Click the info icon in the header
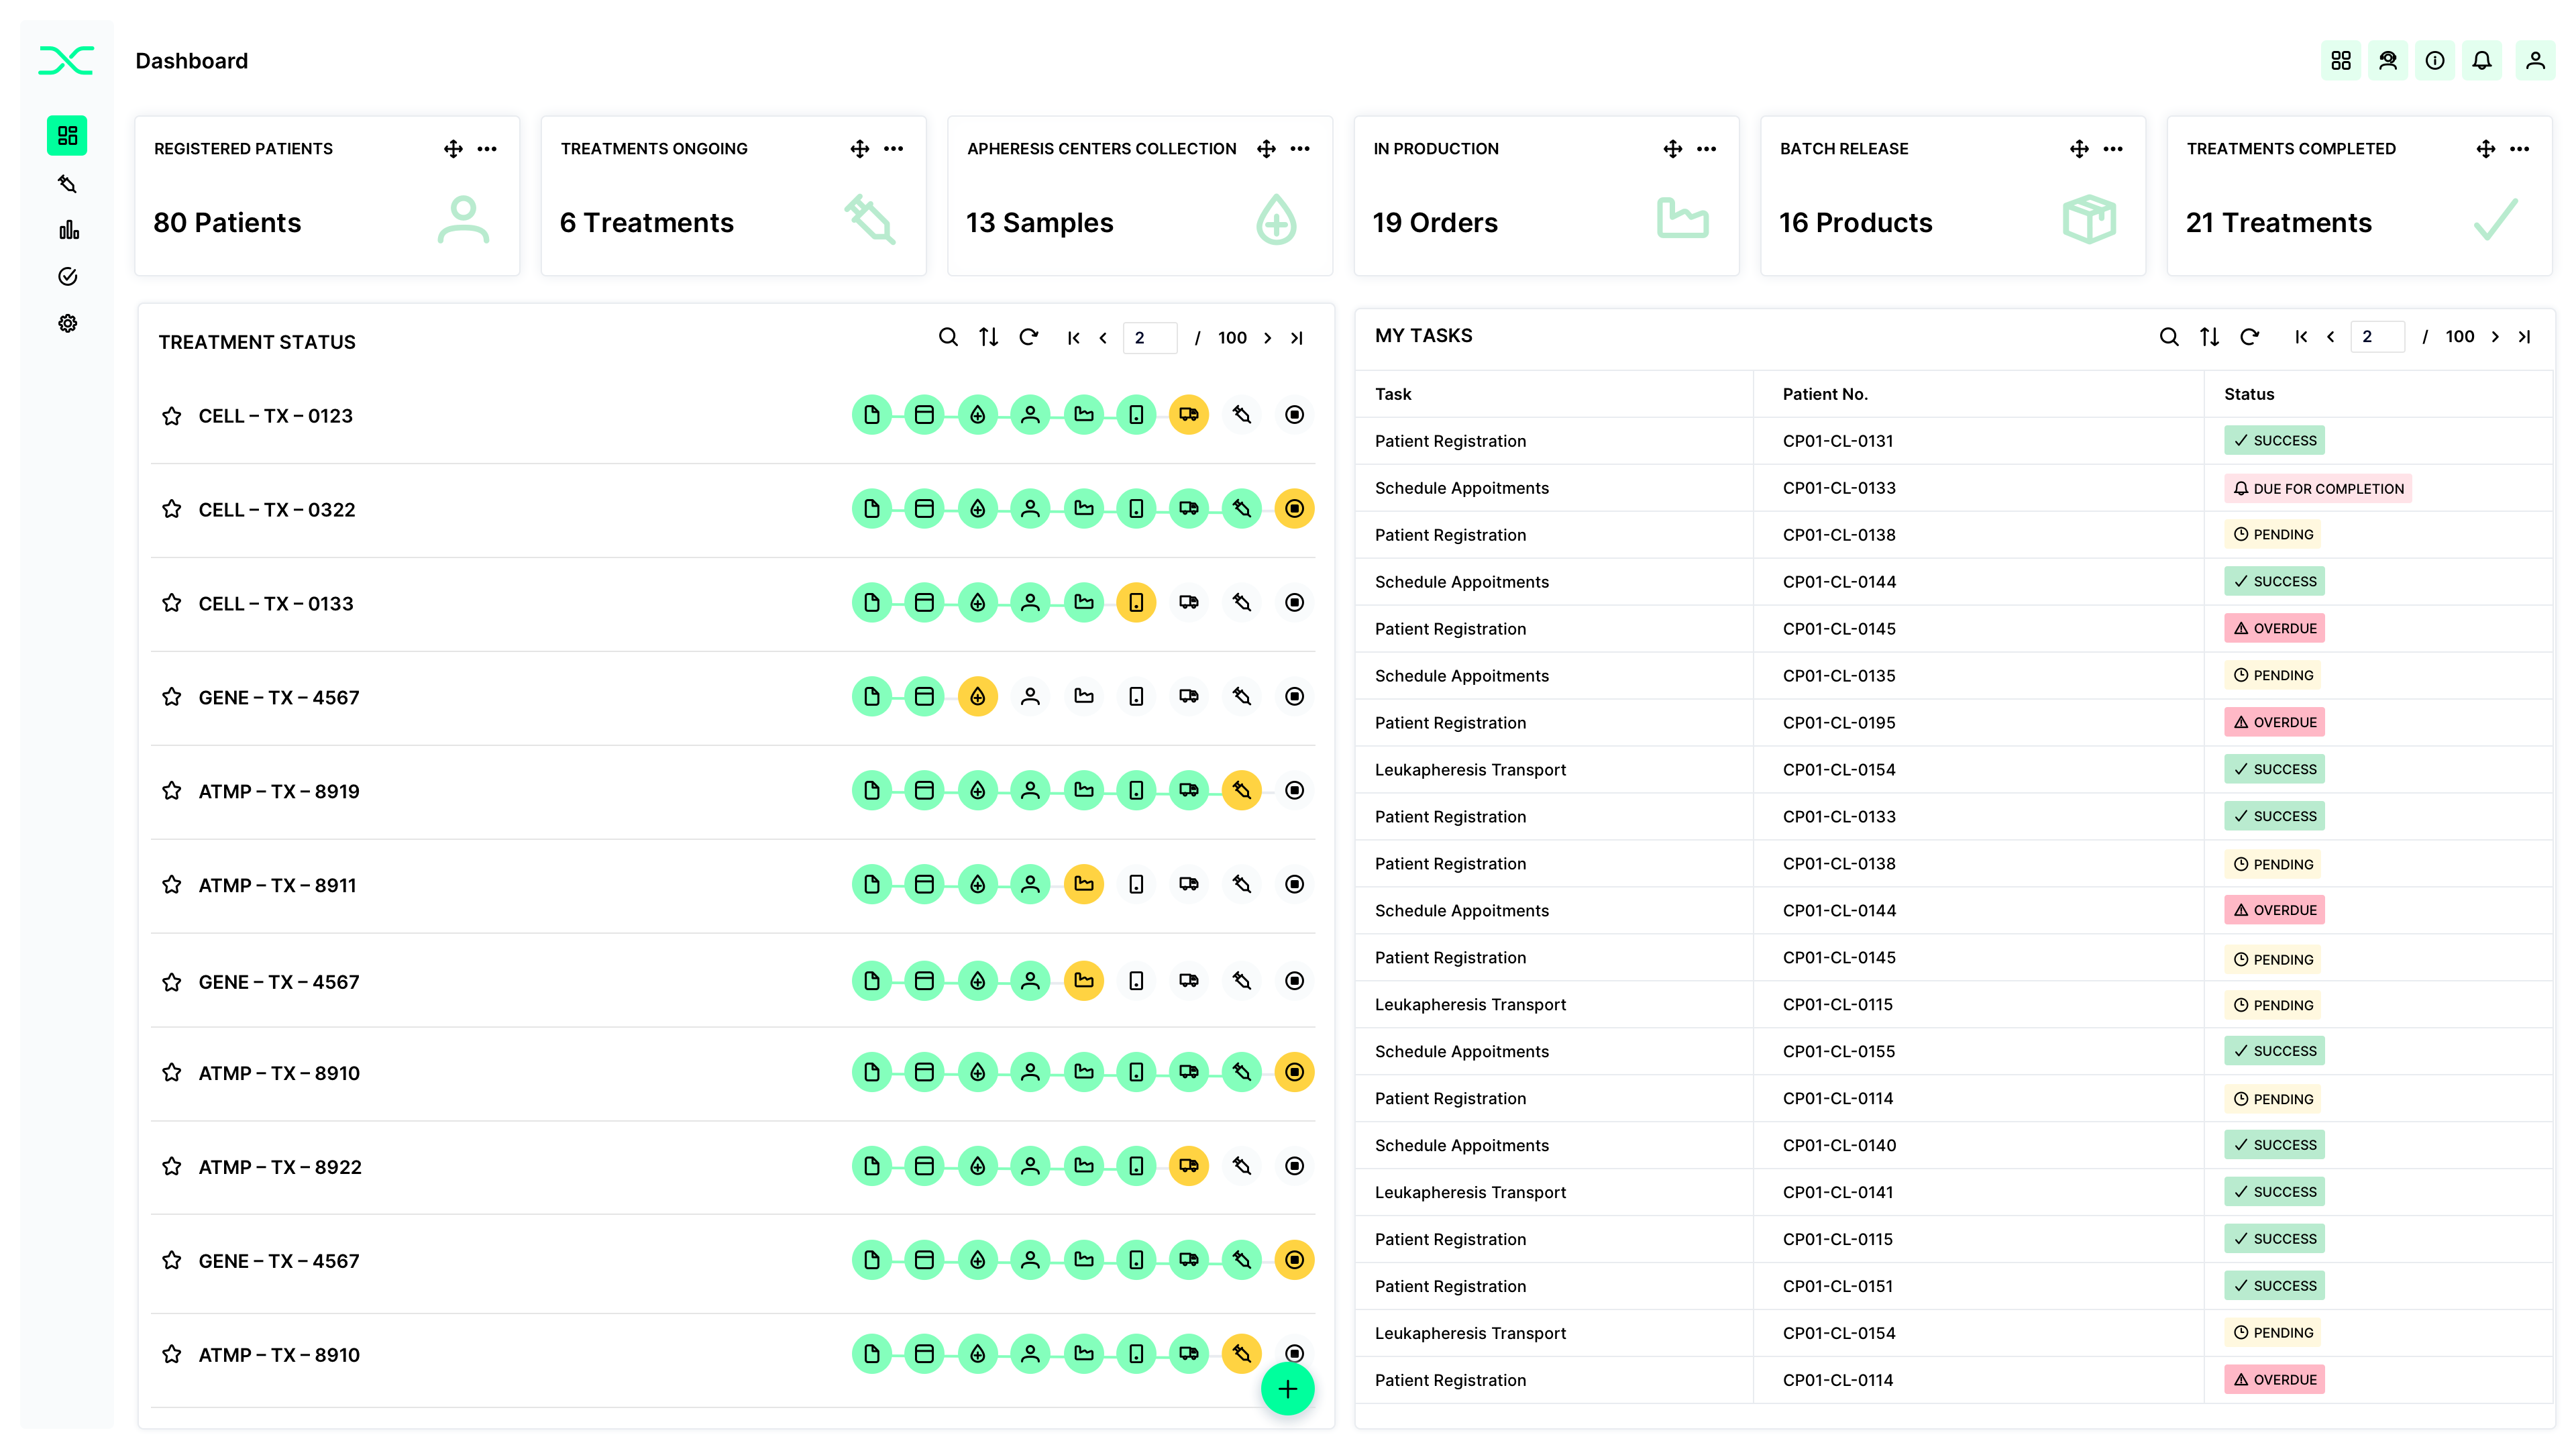Image resolution: width=2576 pixels, height=1449 pixels. point(2435,60)
